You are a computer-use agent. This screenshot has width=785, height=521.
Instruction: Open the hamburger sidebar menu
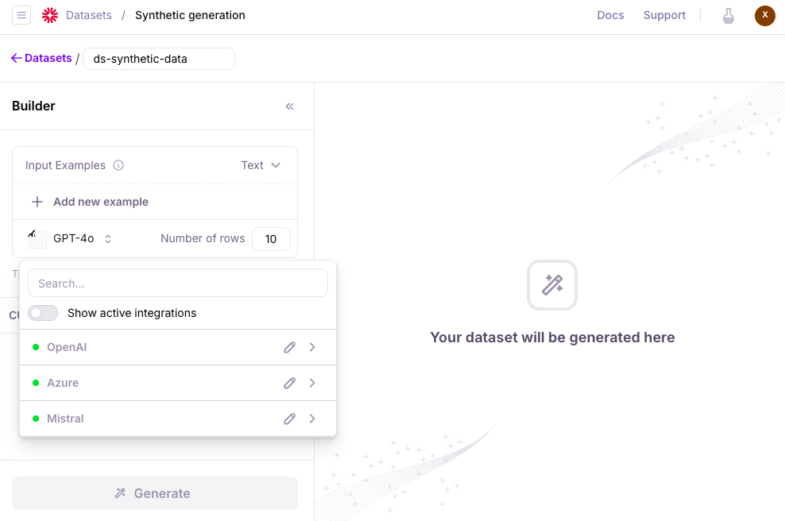21,15
